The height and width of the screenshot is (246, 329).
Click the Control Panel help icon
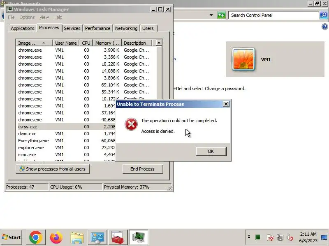[x=324, y=27]
